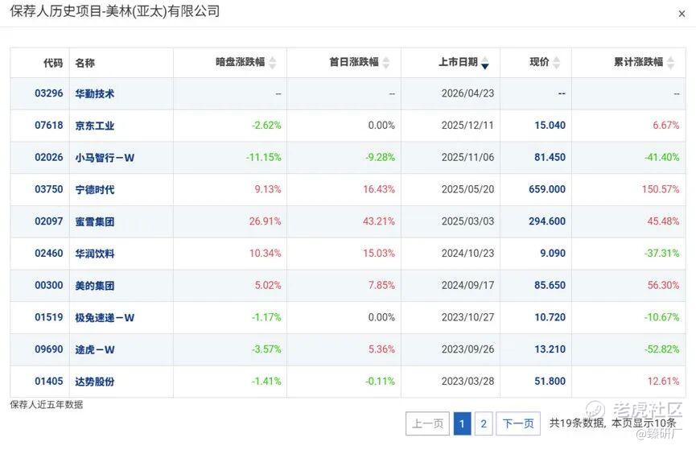Click price value 85.650
This screenshot has height=450, width=696.
[x=550, y=285]
